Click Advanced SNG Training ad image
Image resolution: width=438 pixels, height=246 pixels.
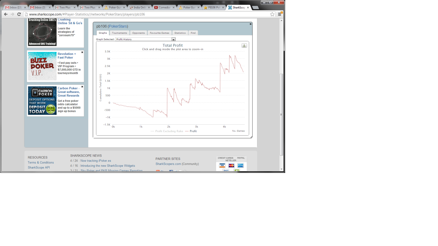(x=42, y=32)
